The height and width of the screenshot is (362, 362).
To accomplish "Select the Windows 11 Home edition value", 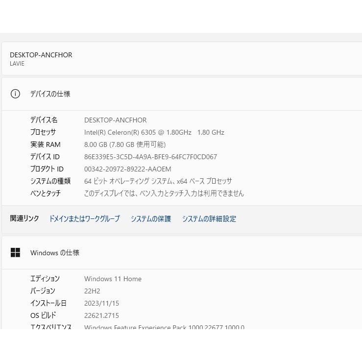I will (x=113, y=279).
